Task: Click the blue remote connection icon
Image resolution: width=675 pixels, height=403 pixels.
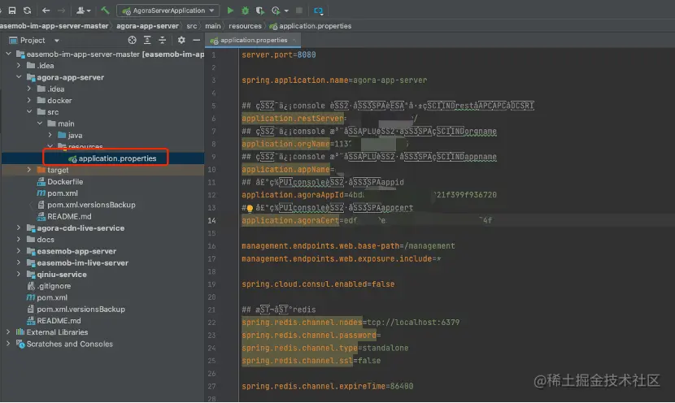Action: point(318,11)
